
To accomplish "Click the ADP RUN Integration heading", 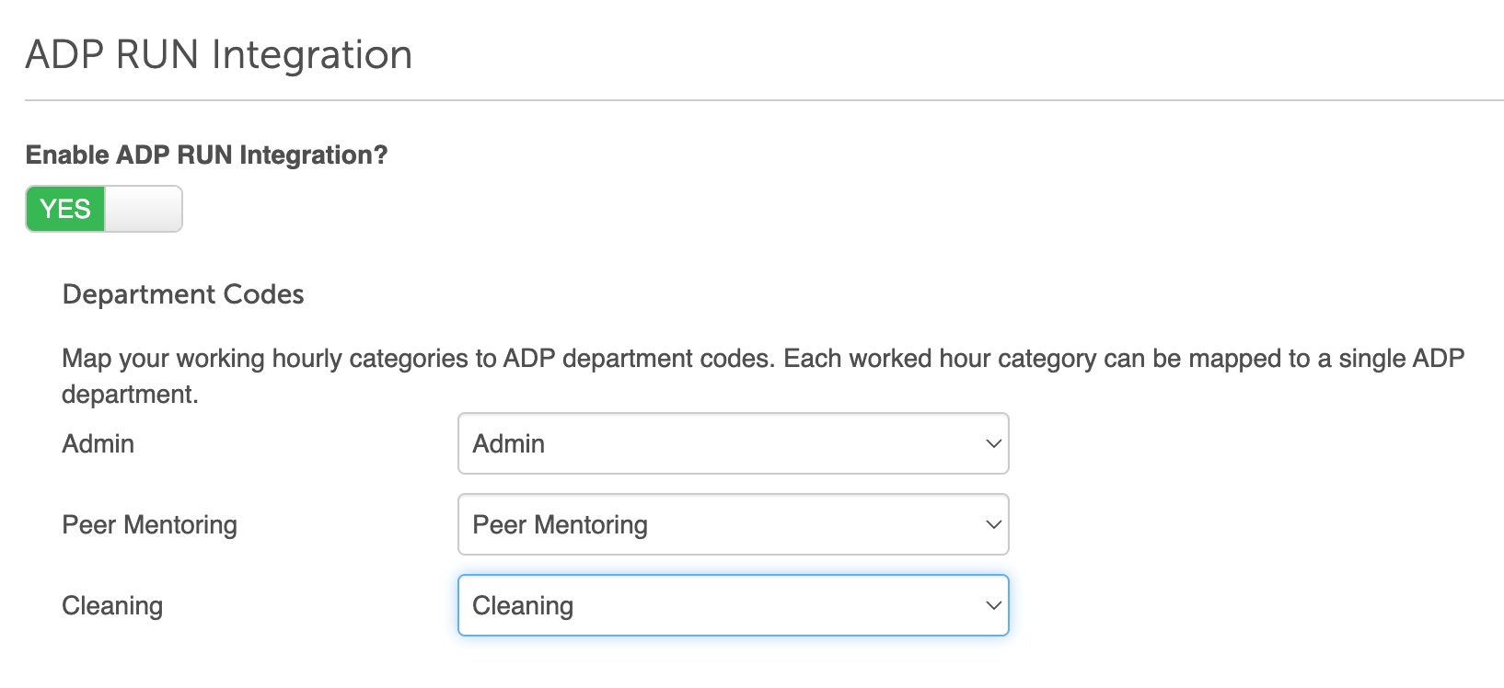I will click(219, 54).
